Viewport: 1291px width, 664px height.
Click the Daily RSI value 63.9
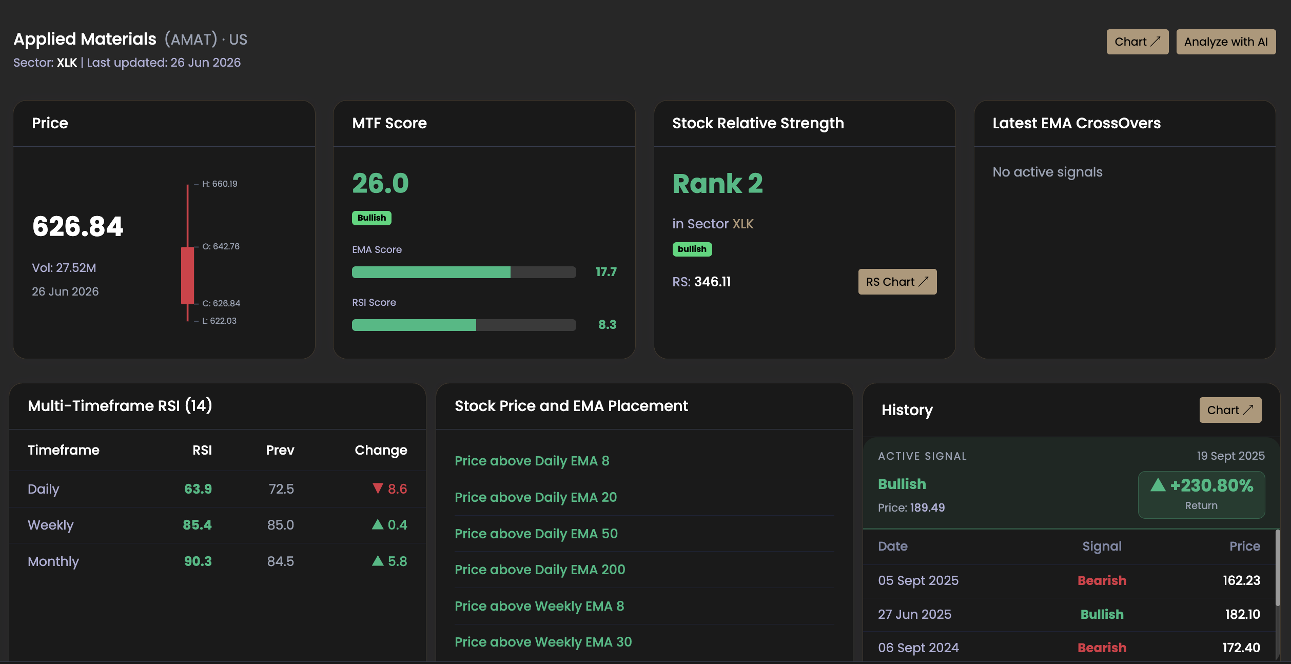coord(198,489)
